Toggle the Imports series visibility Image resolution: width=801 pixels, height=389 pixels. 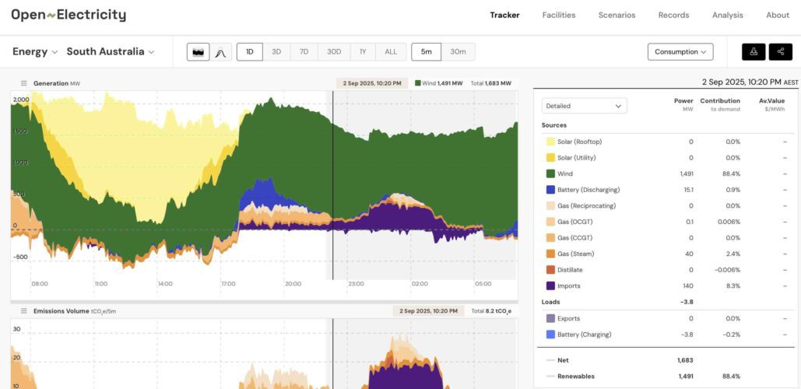click(550, 286)
